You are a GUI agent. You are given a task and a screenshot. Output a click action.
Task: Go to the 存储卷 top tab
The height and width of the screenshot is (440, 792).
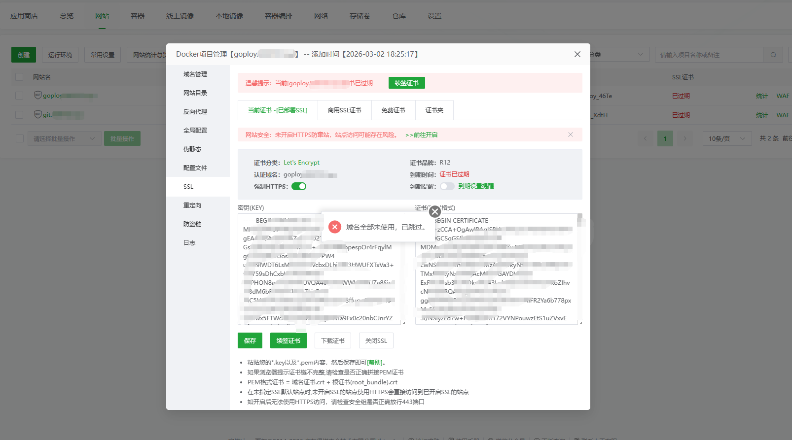(x=360, y=16)
